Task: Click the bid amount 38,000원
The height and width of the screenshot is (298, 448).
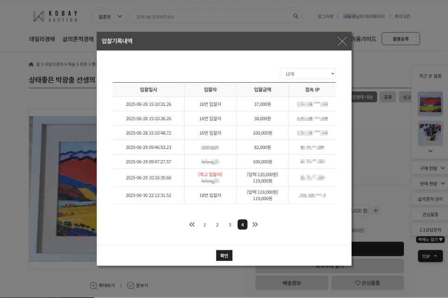Action: pos(262,118)
